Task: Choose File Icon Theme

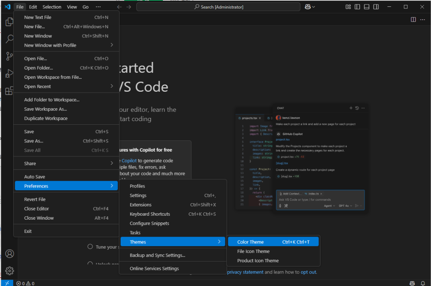Action: point(273,251)
